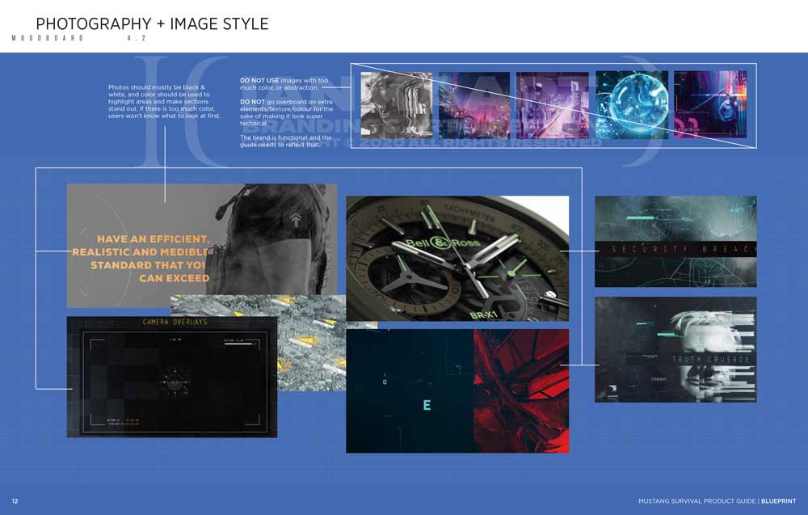Click the Photography + Image Style heading

coord(152,24)
